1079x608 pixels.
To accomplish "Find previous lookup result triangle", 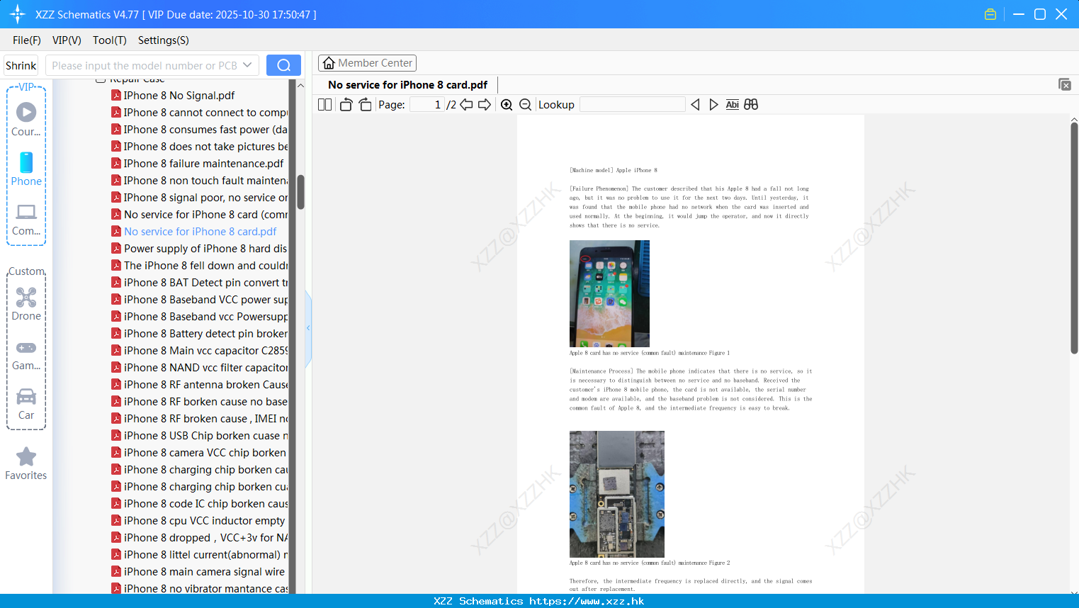I will (x=695, y=105).
